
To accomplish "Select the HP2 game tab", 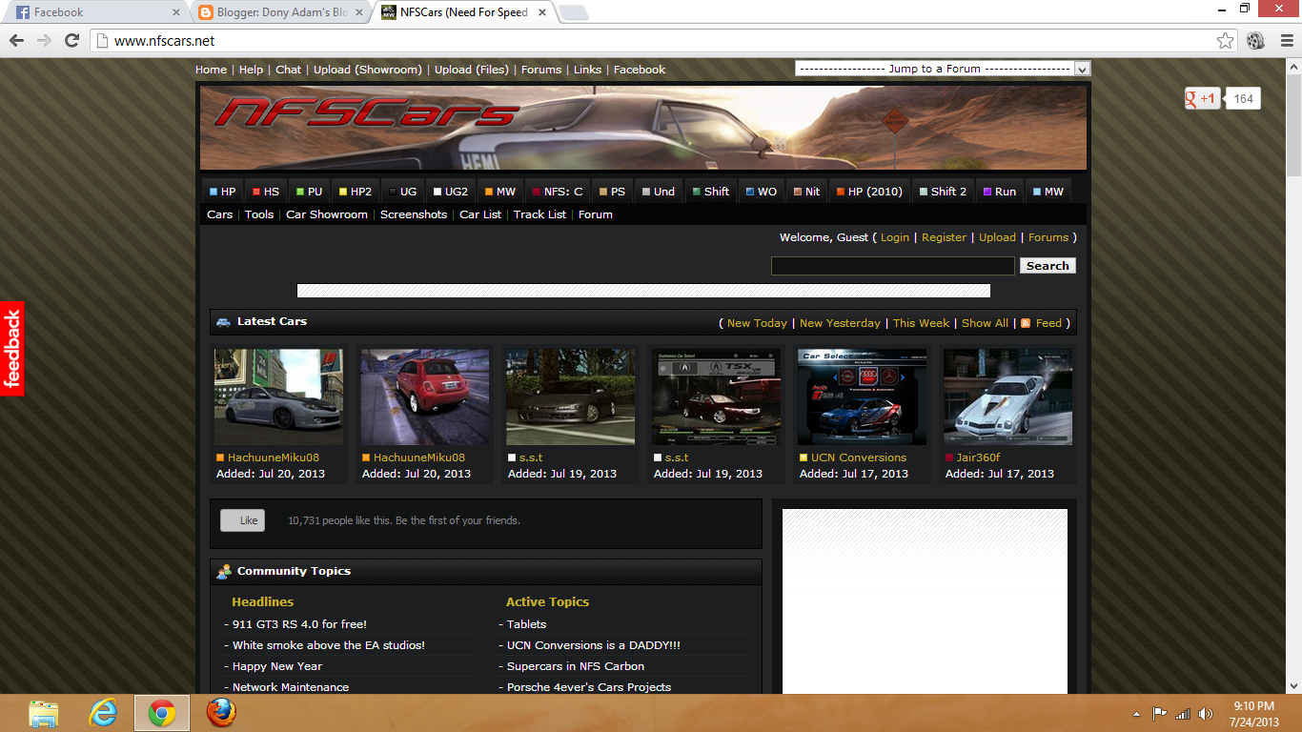I will pos(356,192).
